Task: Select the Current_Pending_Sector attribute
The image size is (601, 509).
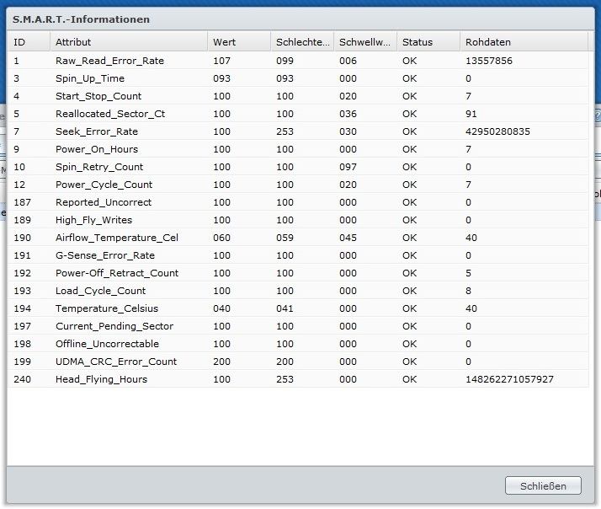Action: click(114, 325)
